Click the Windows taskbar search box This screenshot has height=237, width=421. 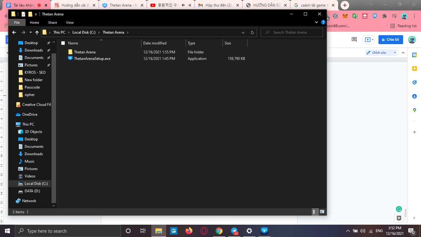click(x=68, y=231)
